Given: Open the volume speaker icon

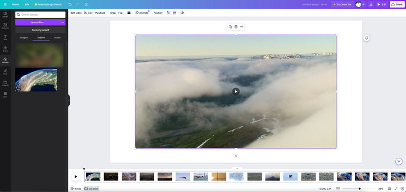Looking at the screenshot, I should point(182,13).
